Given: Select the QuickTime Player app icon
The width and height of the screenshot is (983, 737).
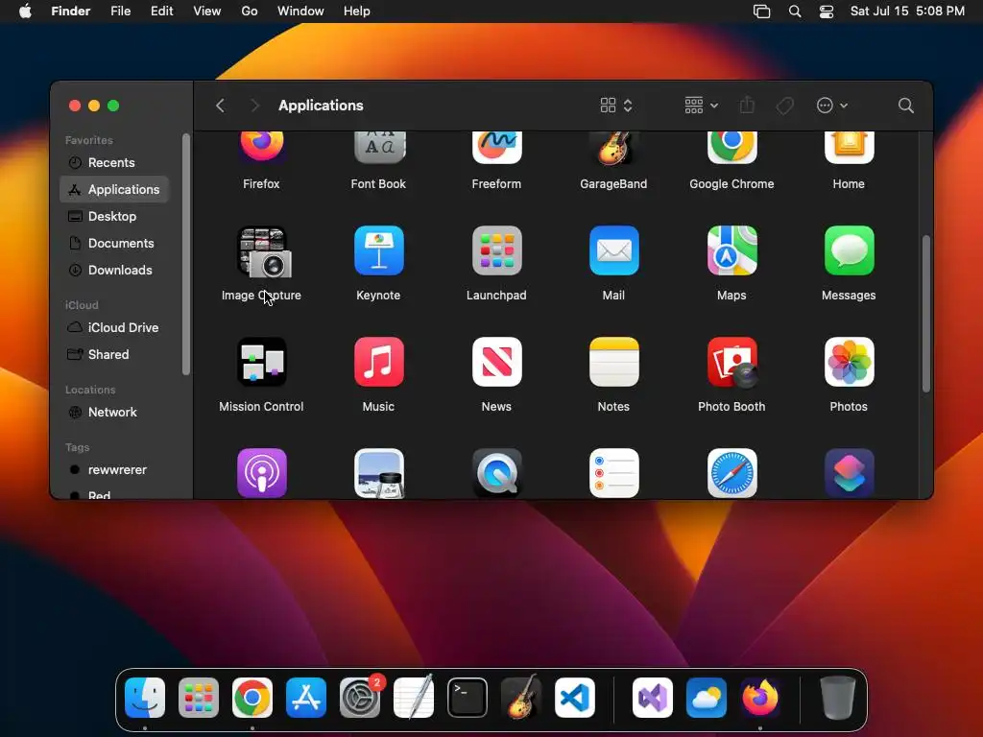Looking at the screenshot, I should coord(496,473).
